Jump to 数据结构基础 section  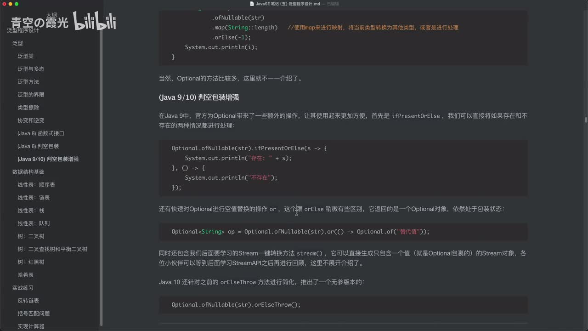(28, 172)
